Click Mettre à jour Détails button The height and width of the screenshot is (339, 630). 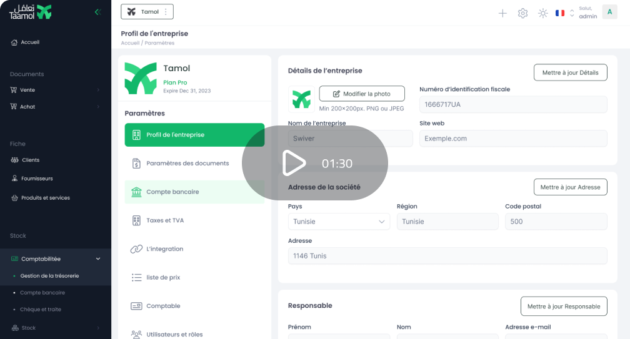[570, 72]
